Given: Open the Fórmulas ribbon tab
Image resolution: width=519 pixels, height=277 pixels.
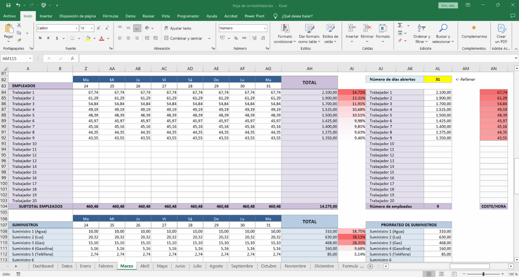Looking at the screenshot, I should tap(111, 16).
